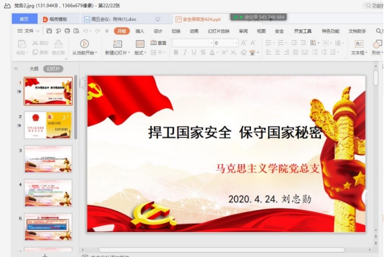Click the Bold formatting icon
384x257 pixels.
tap(176, 52)
